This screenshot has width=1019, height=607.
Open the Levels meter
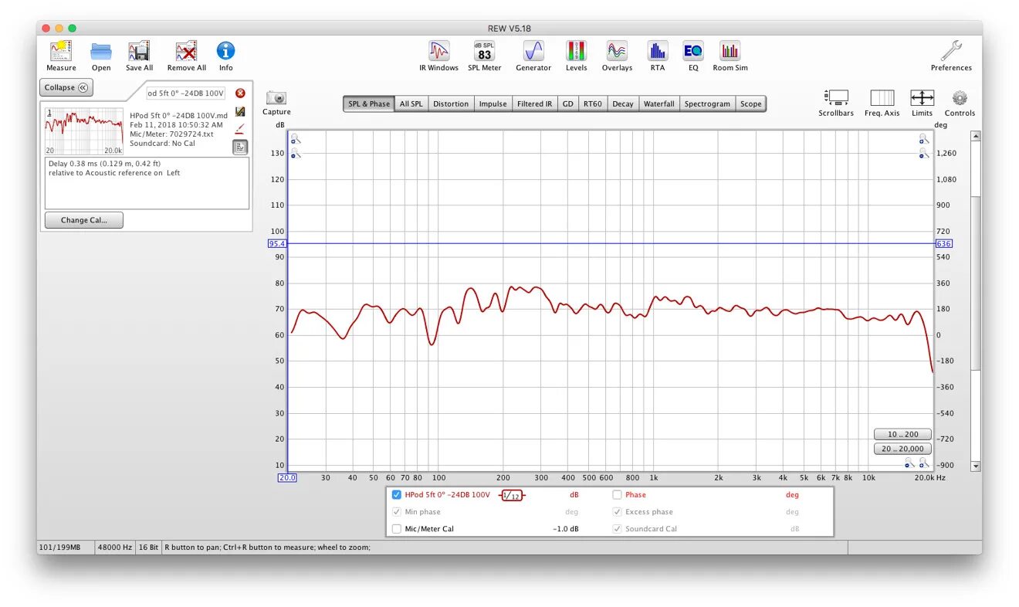point(576,56)
